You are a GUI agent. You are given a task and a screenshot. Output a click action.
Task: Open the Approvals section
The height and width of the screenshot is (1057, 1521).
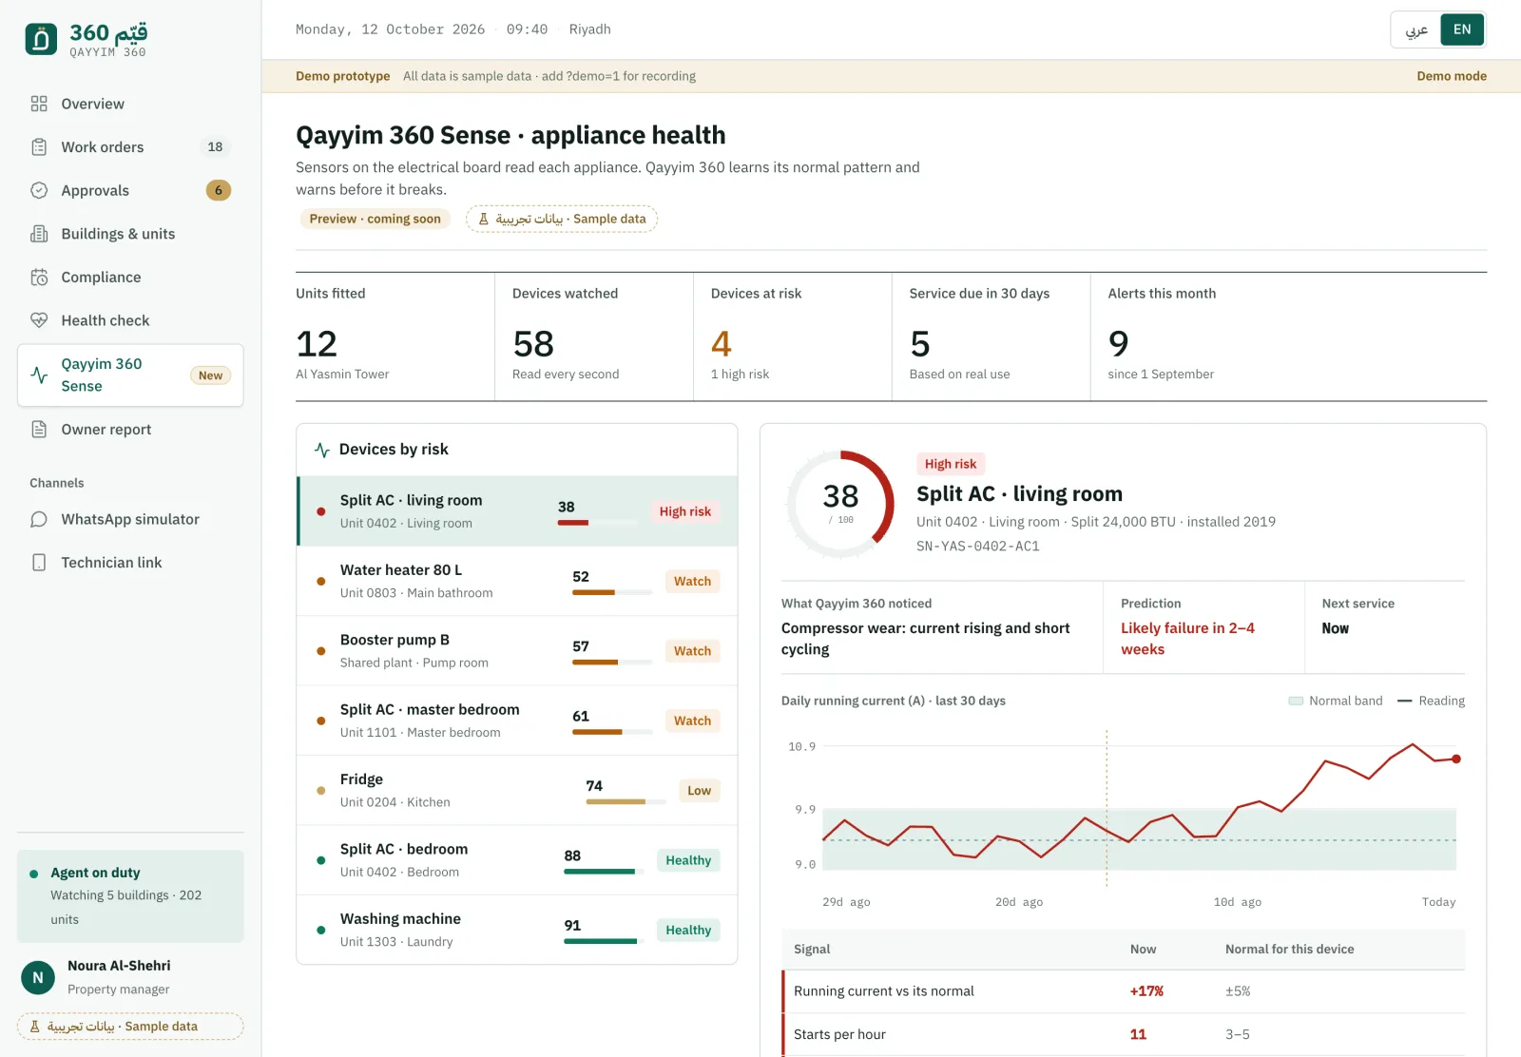tap(130, 190)
